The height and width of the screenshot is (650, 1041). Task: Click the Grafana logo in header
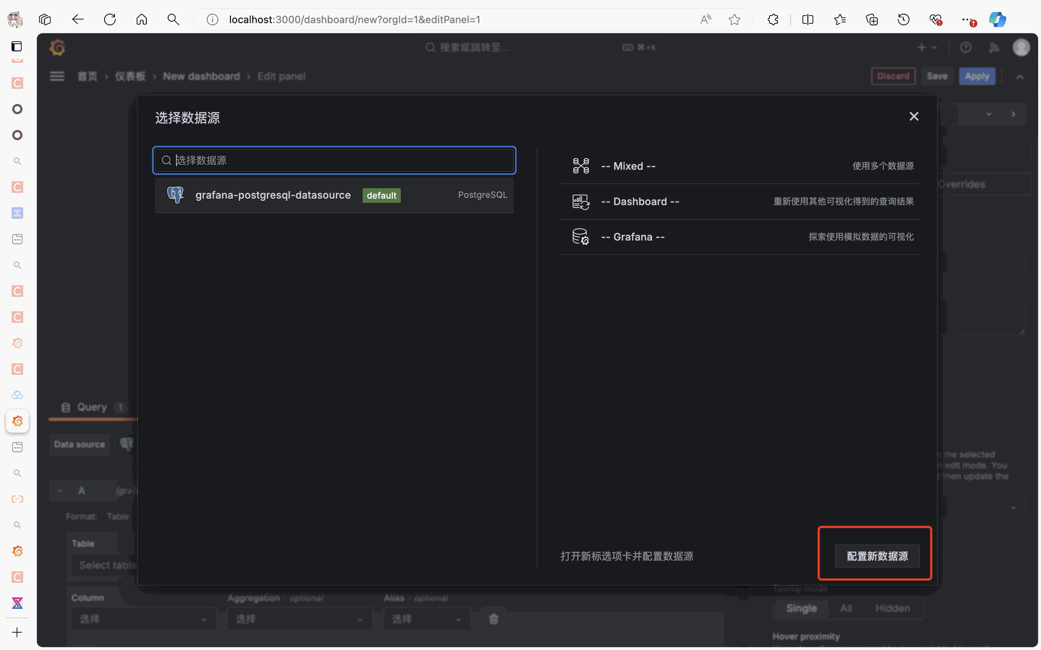57,48
